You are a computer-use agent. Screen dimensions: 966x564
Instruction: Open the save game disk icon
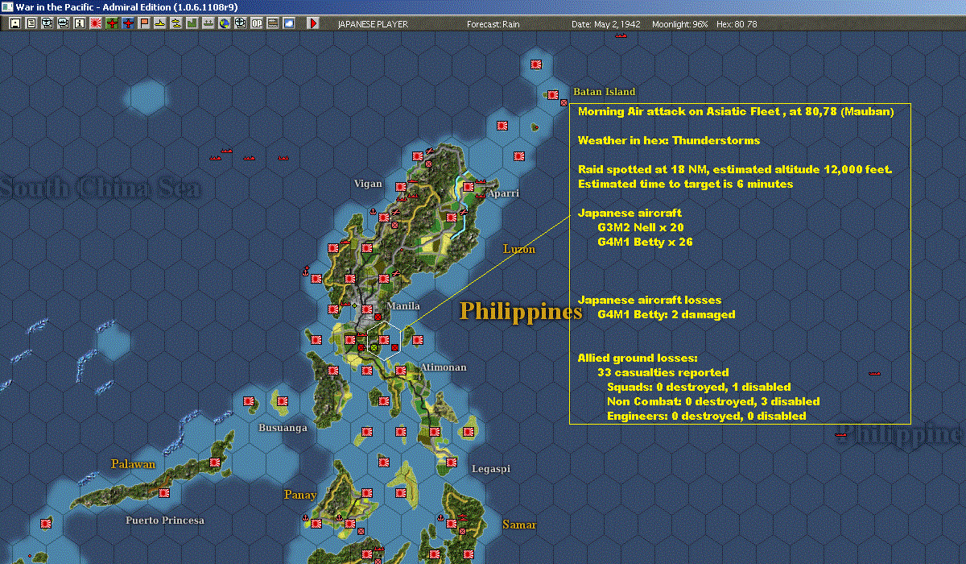coord(14,23)
